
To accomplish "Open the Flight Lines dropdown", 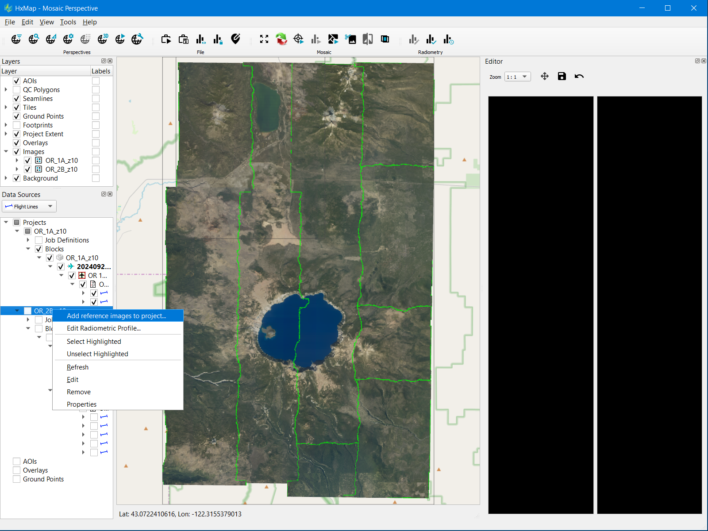I will [x=29, y=207].
